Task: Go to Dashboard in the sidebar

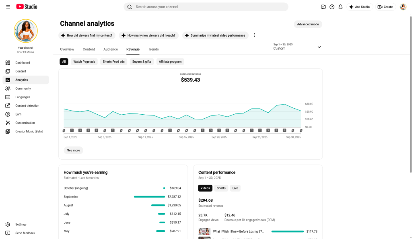Action: tap(26, 63)
